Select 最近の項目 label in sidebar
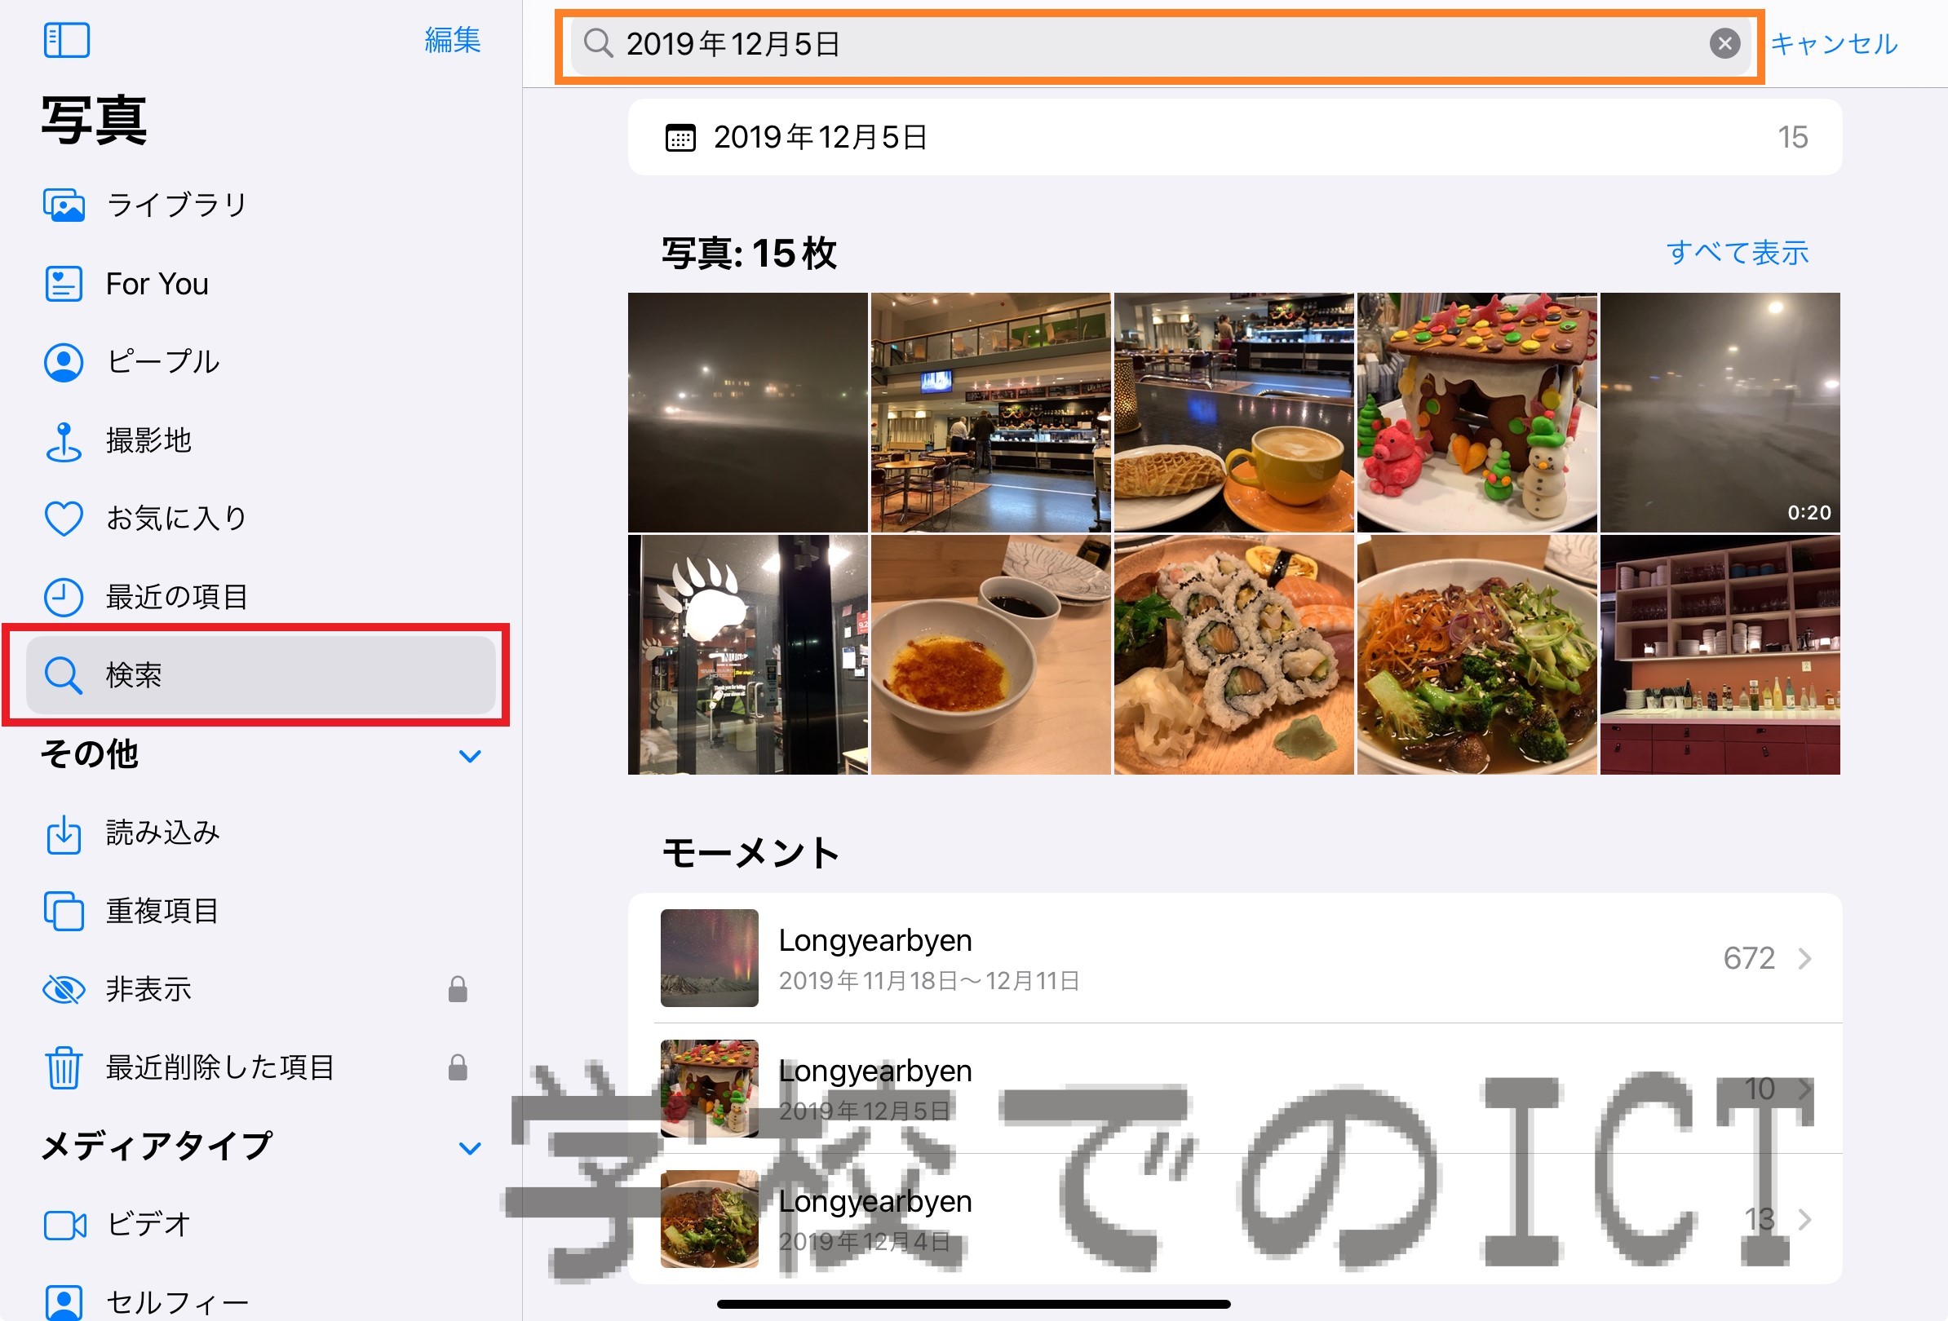1948x1321 pixels. point(177,597)
